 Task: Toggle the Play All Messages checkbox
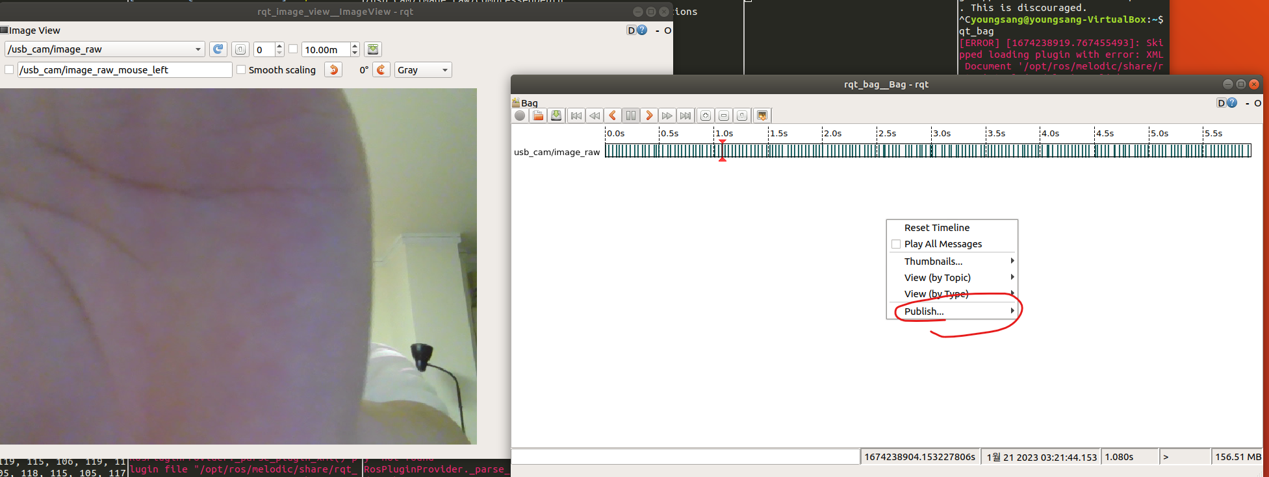tap(896, 244)
